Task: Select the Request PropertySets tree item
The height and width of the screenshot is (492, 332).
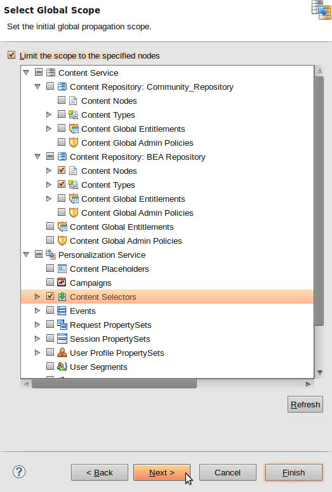Action: pos(110,325)
